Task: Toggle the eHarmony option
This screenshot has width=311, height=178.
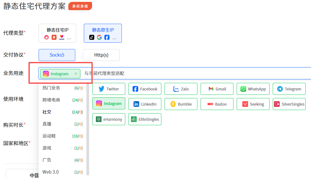Action: point(109,119)
